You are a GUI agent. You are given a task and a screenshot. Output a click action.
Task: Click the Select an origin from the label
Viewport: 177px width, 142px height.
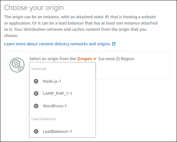53,59
